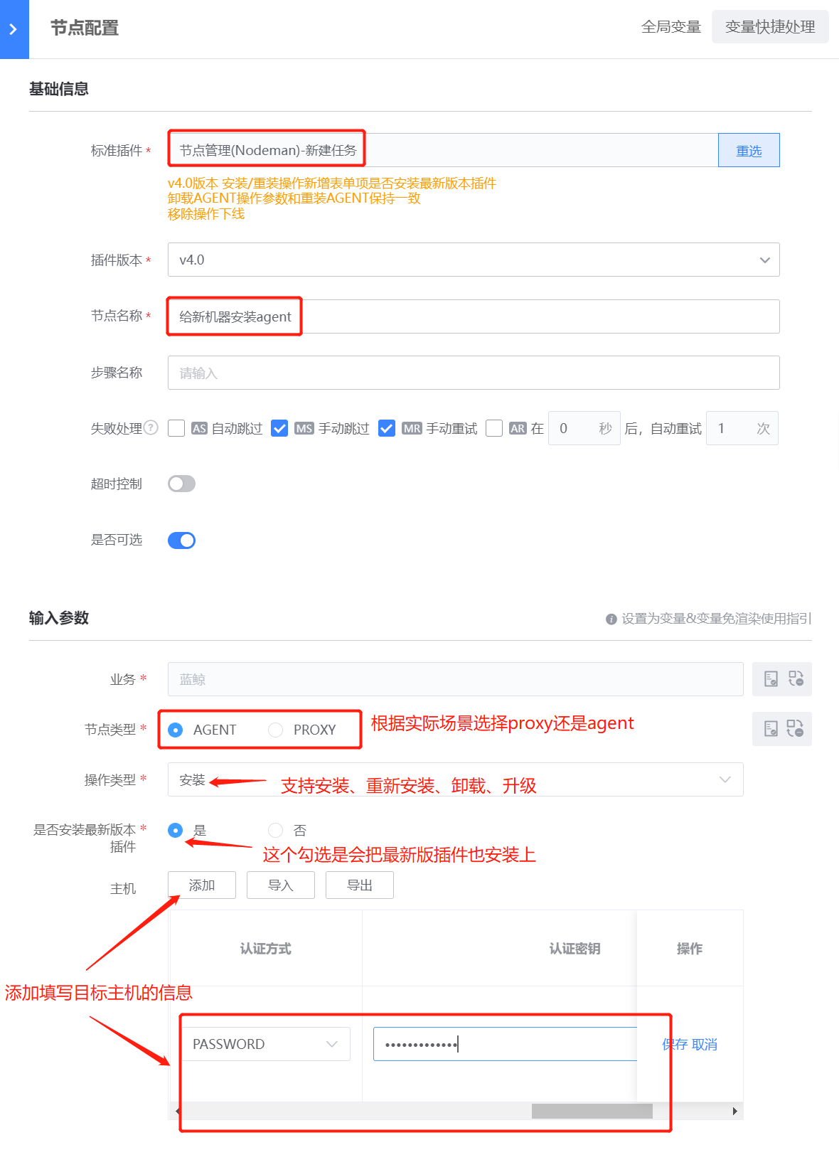This screenshot has width=839, height=1172.
Task: Expand the 插件版本 v4.0 dropdown
Action: 474,260
